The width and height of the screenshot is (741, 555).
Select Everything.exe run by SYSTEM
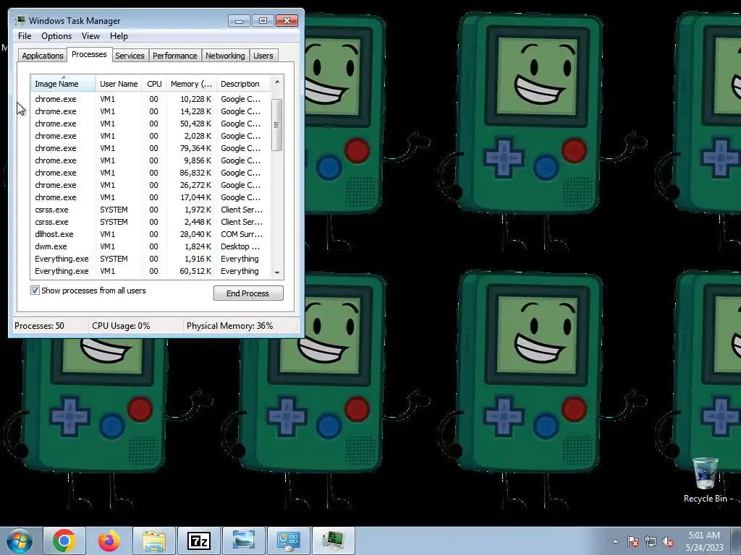[x=151, y=259]
